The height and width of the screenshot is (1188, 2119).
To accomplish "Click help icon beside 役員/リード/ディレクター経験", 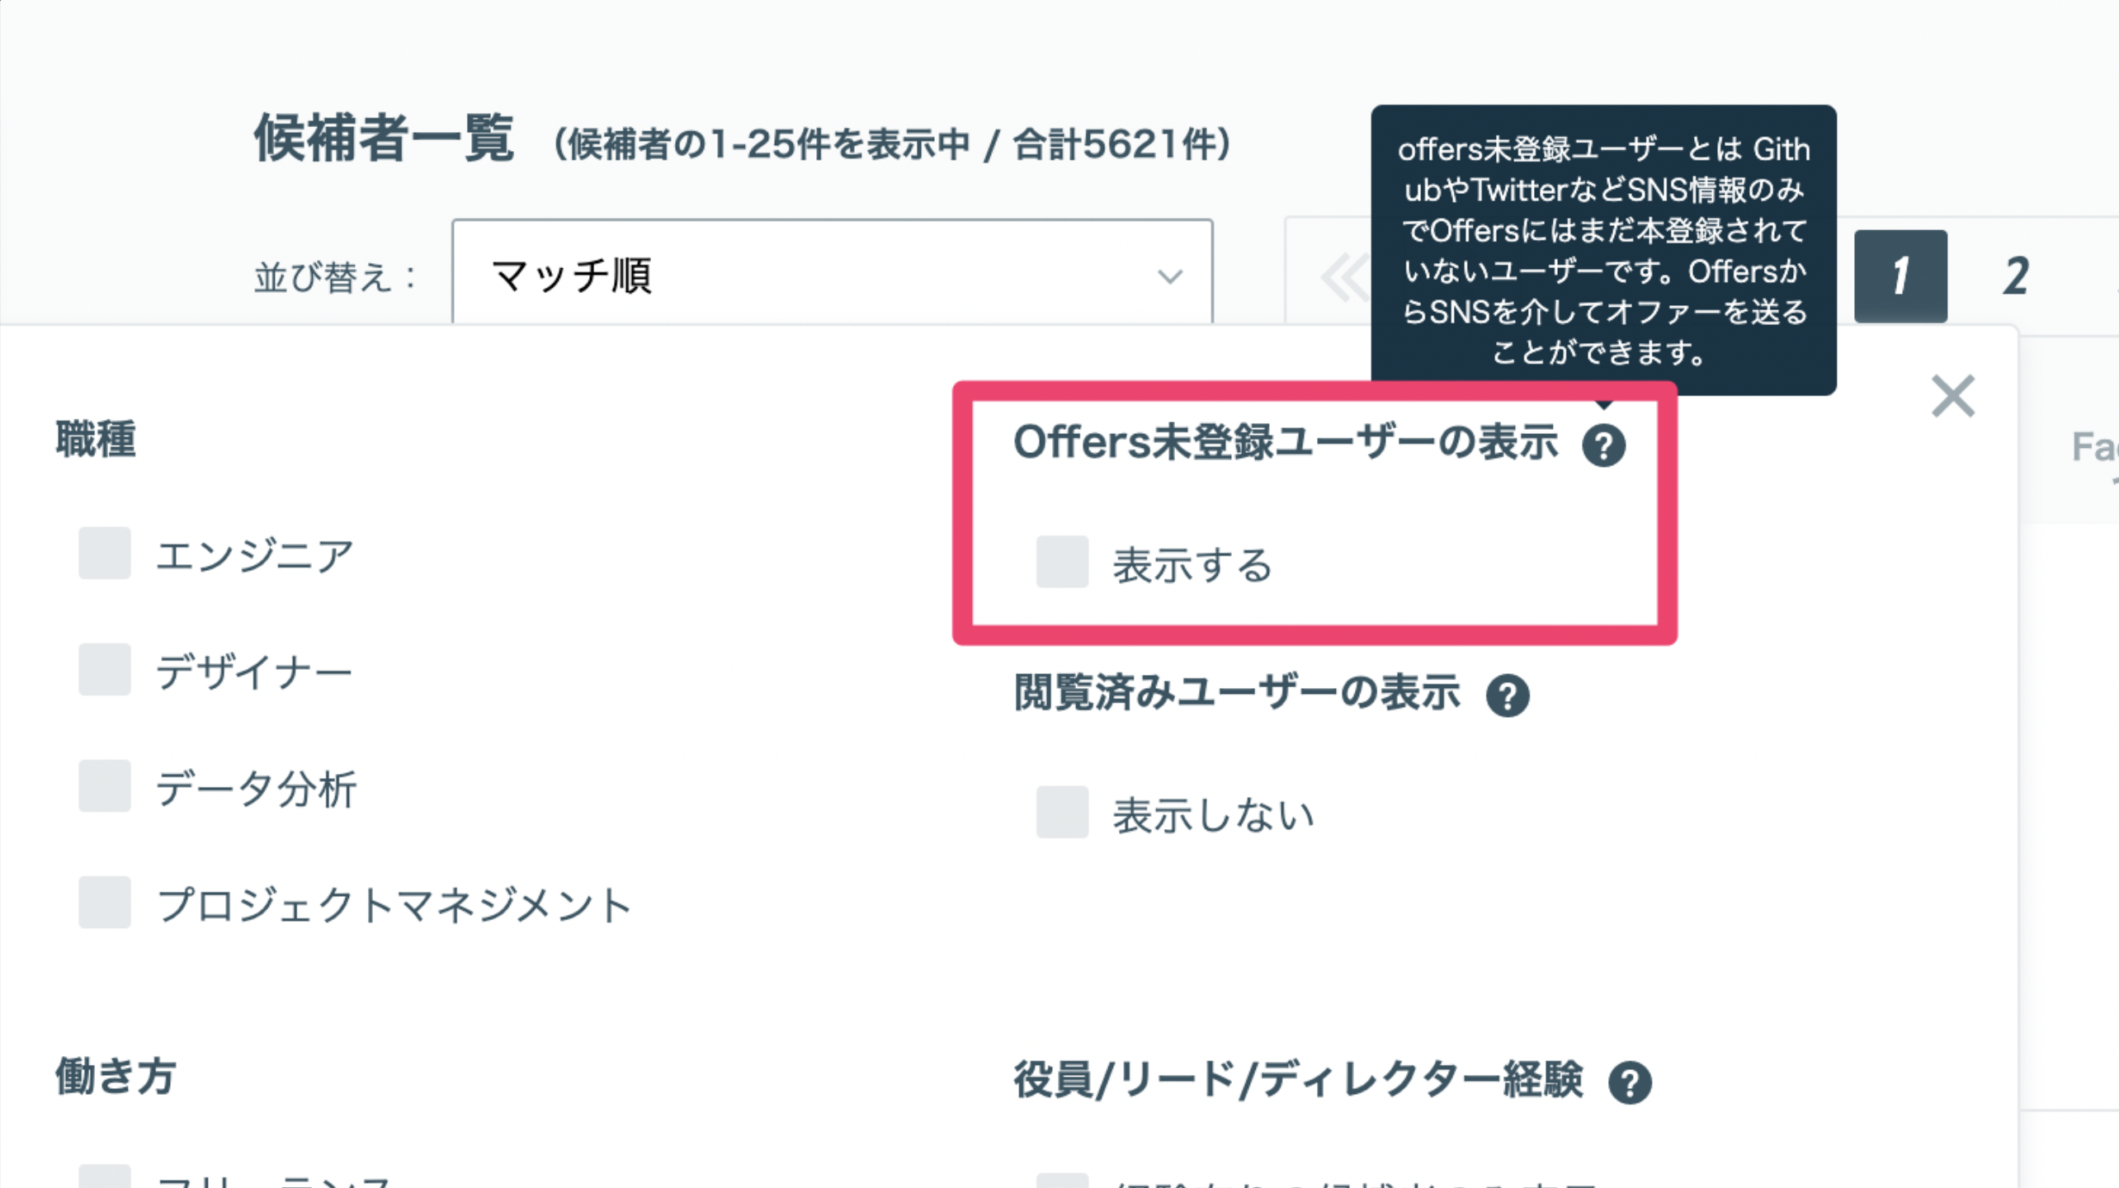I will pos(1630,1082).
